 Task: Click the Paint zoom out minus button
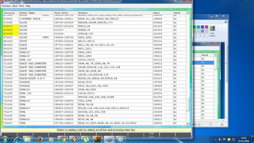[199, 125]
